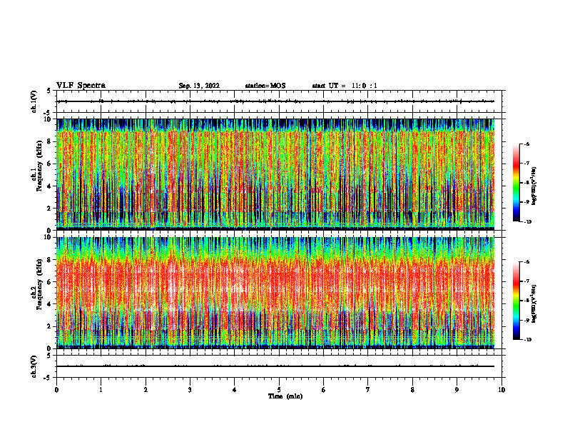Click the "station=MOS" label
The height and width of the screenshot is (437, 565).
click(x=265, y=86)
